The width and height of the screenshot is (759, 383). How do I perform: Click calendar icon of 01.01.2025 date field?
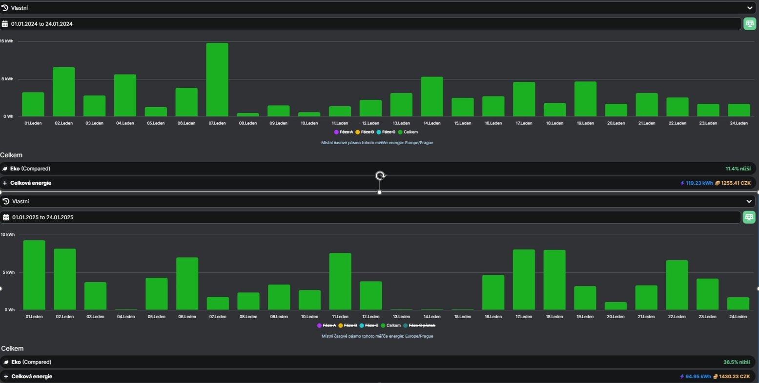[6, 217]
